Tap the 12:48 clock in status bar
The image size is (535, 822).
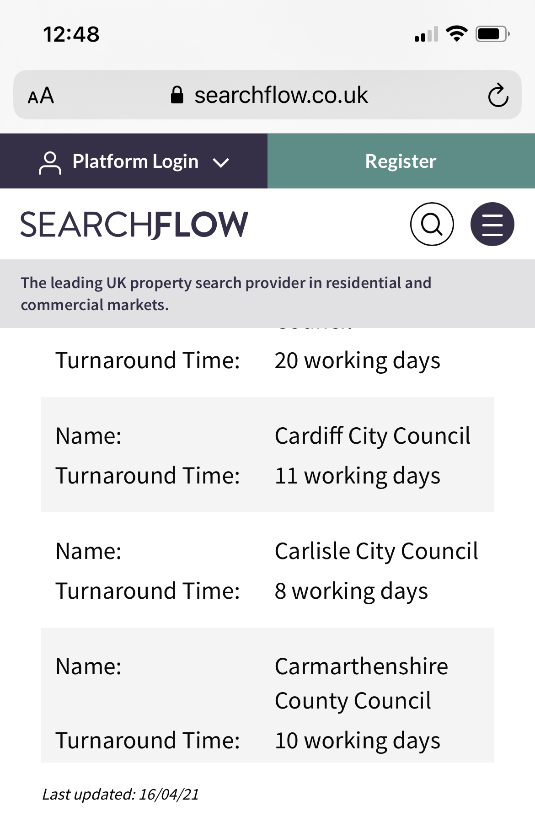point(71,34)
